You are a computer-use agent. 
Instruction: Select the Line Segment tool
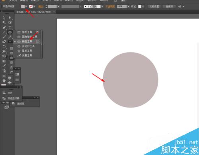(x=4, y=32)
